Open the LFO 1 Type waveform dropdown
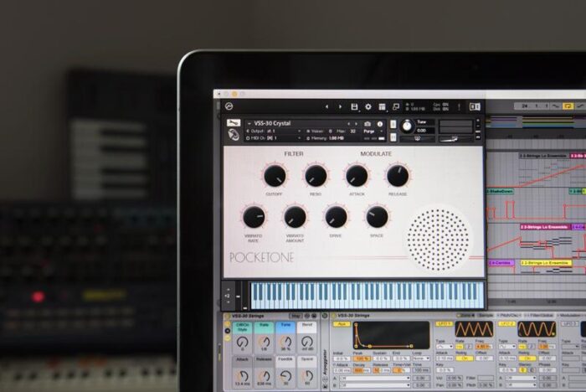 pyautogui.click(x=444, y=347)
